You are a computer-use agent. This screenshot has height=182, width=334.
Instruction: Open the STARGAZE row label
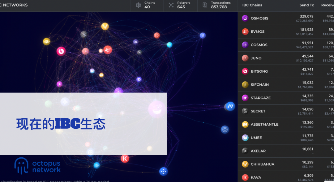pyautogui.click(x=261, y=98)
